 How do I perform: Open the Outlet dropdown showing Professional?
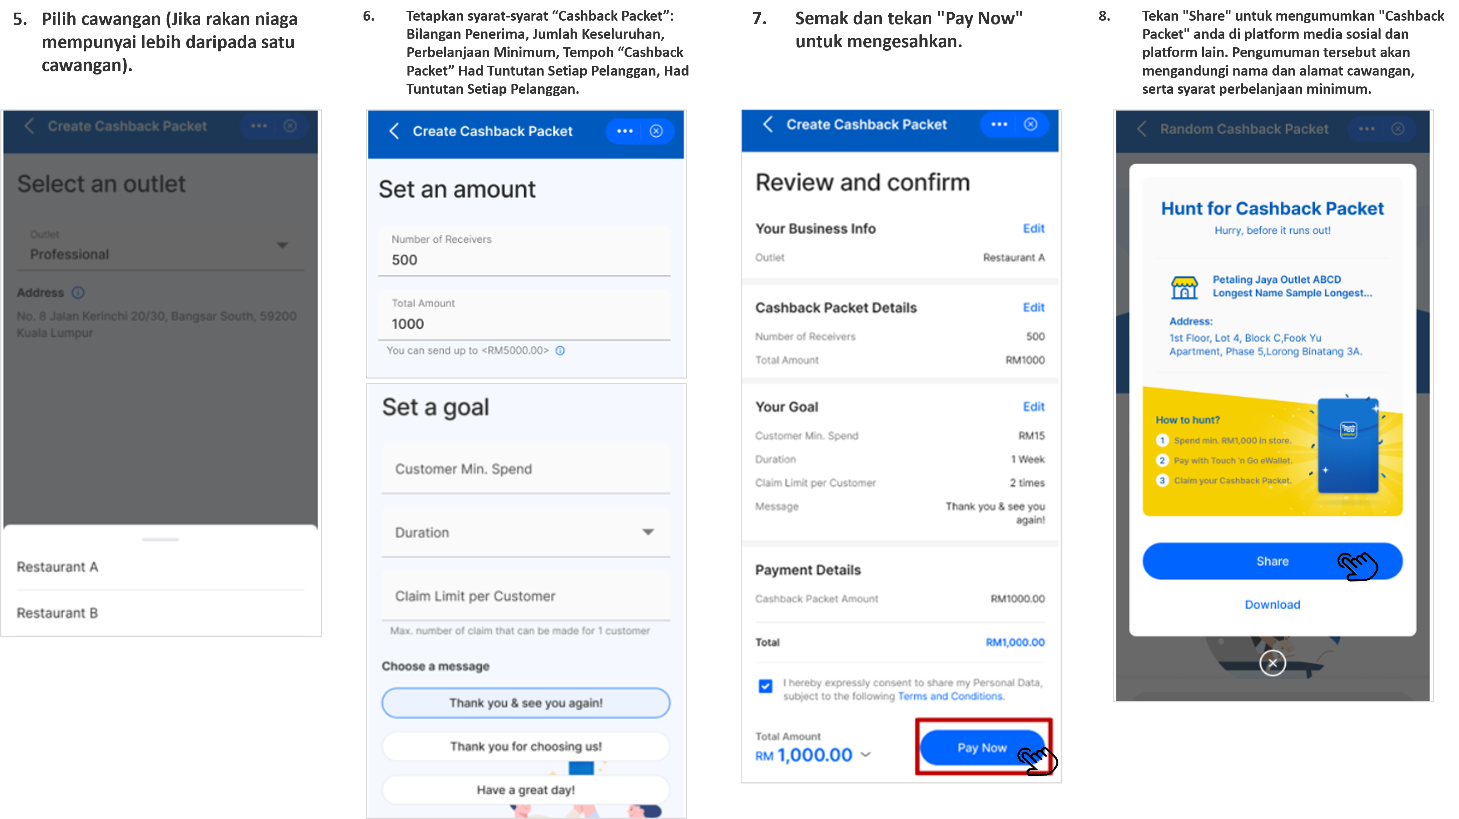pos(160,246)
